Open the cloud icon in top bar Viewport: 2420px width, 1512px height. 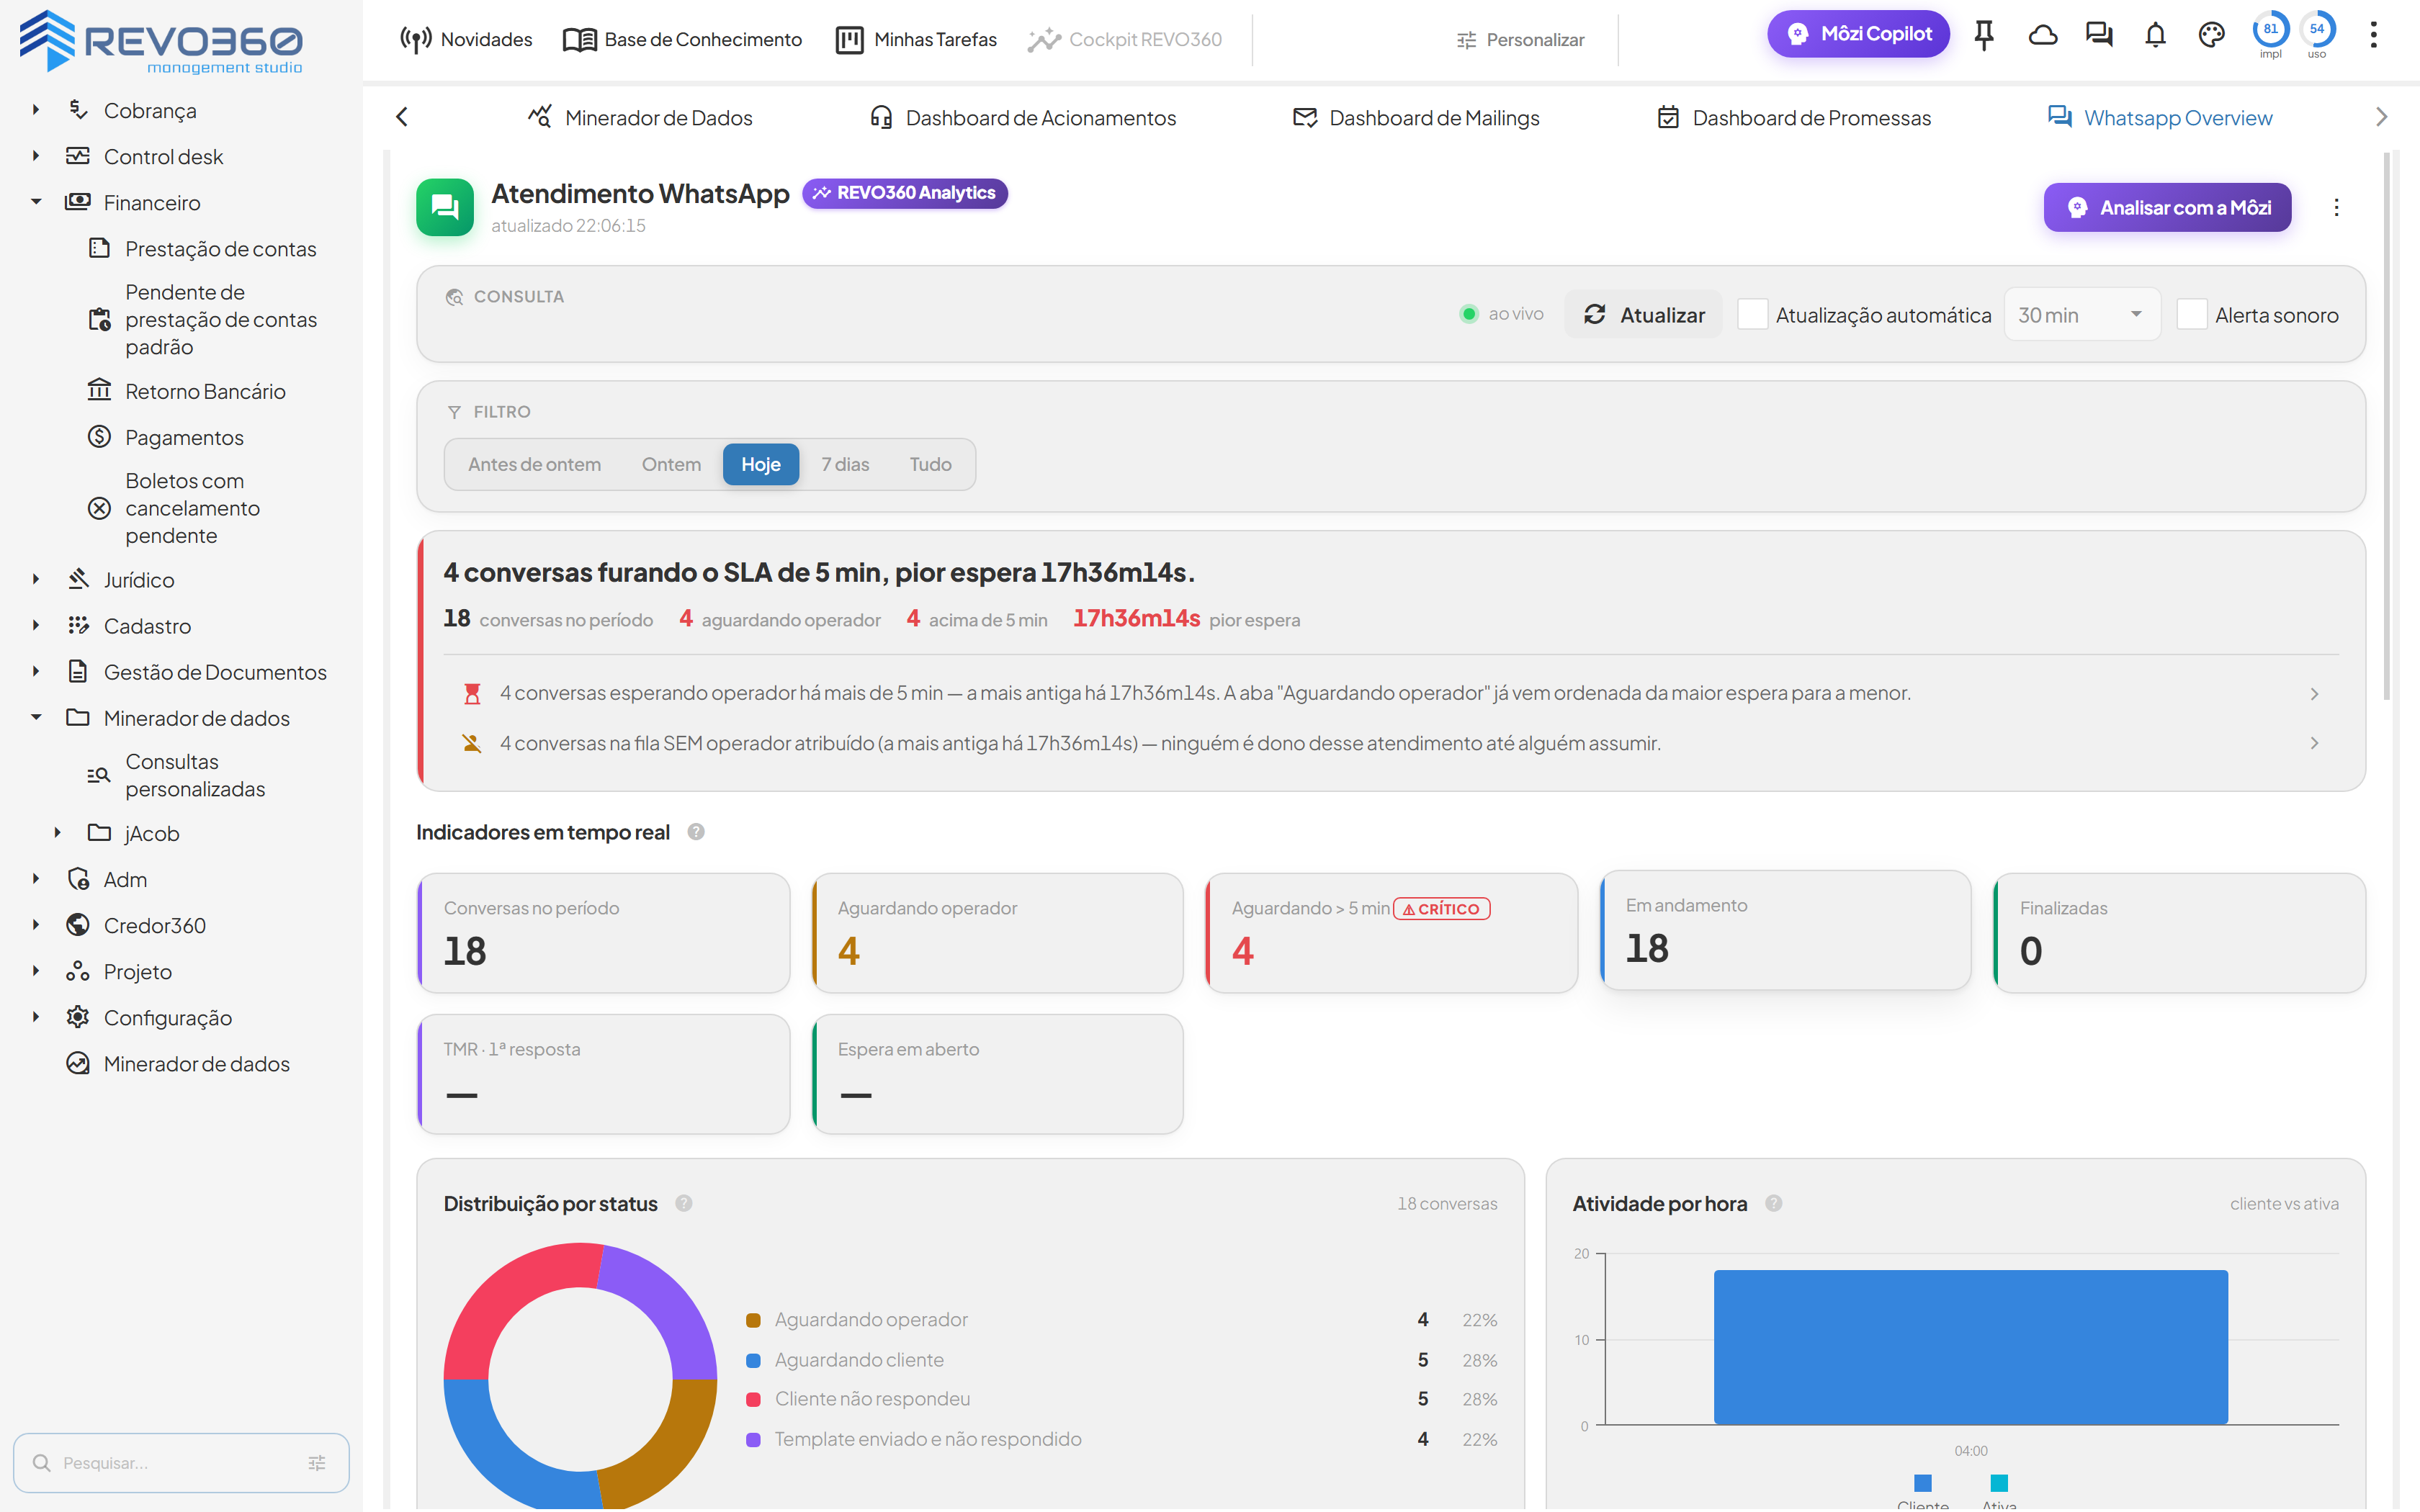coord(2042,36)
